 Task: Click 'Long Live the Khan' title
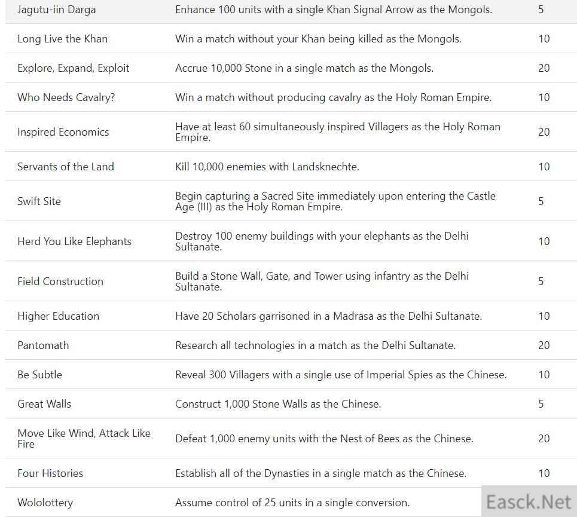pyautogui.click(x=63, y=39)
